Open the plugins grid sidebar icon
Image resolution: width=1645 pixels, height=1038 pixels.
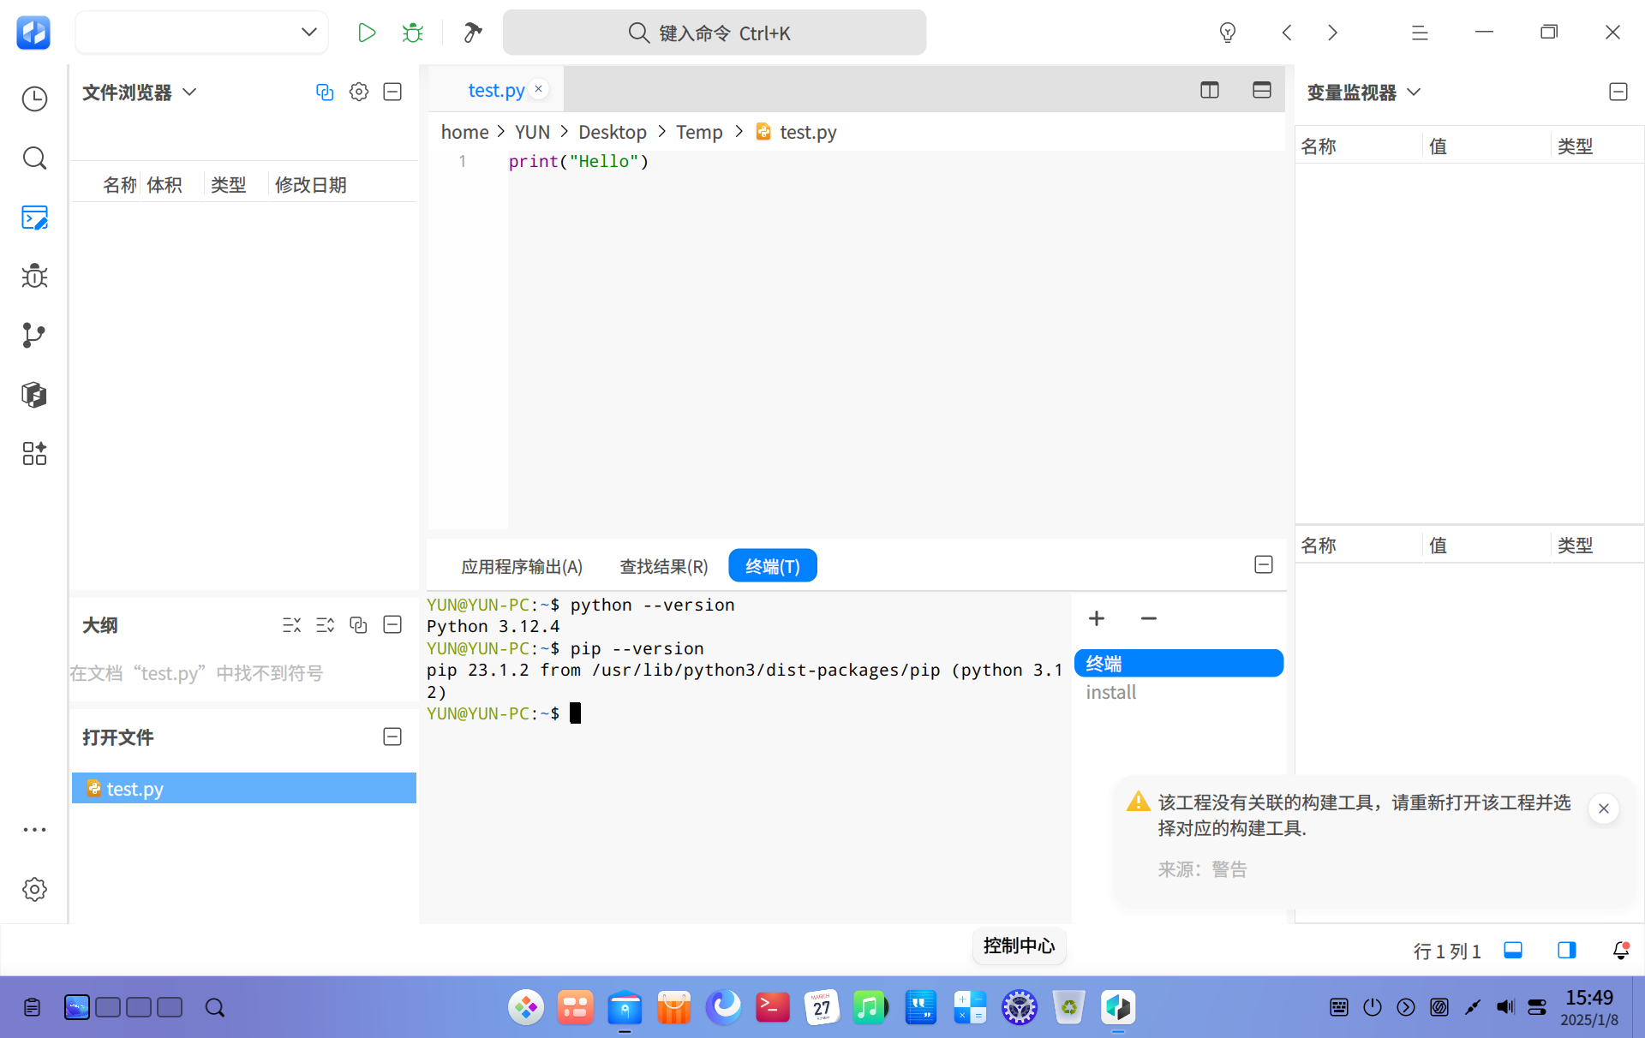pos(34,453)
